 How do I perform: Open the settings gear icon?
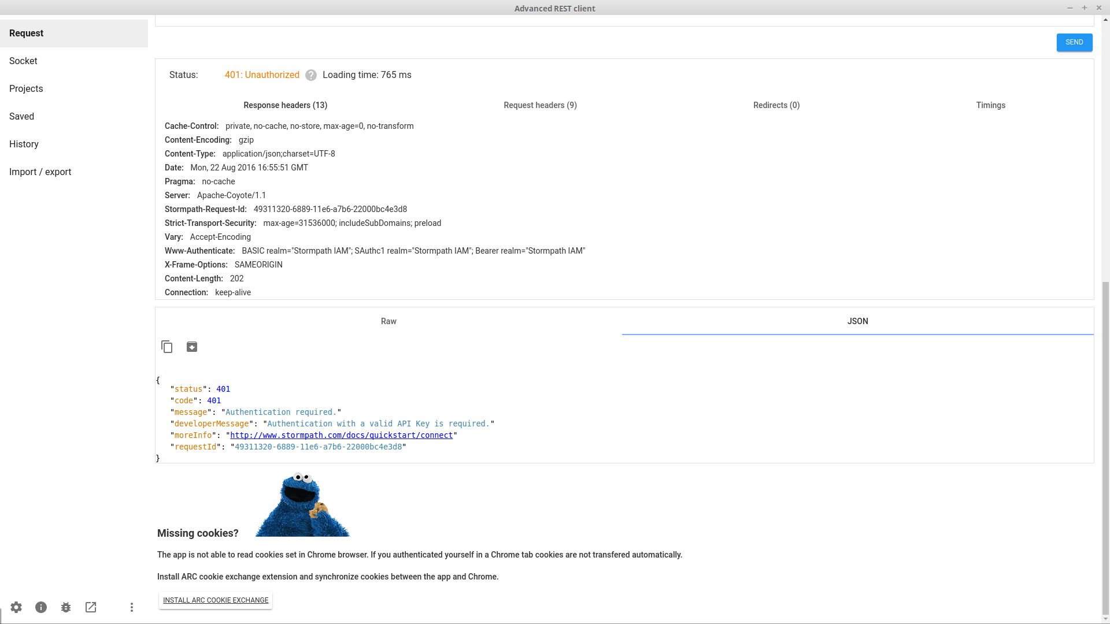click(x=16, y=607)
